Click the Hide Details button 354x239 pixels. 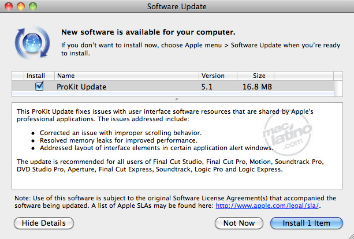(44, 223)
